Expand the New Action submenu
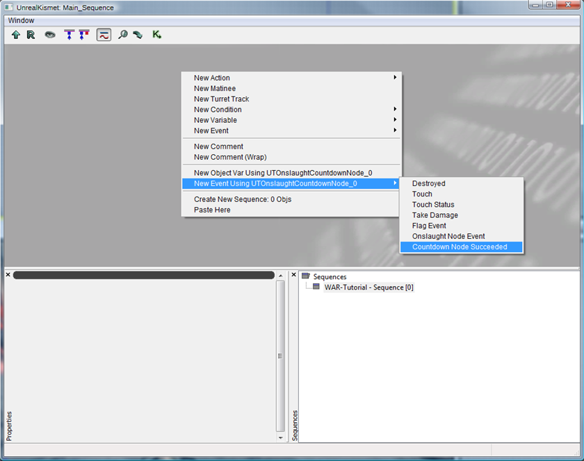 (291, 78)
